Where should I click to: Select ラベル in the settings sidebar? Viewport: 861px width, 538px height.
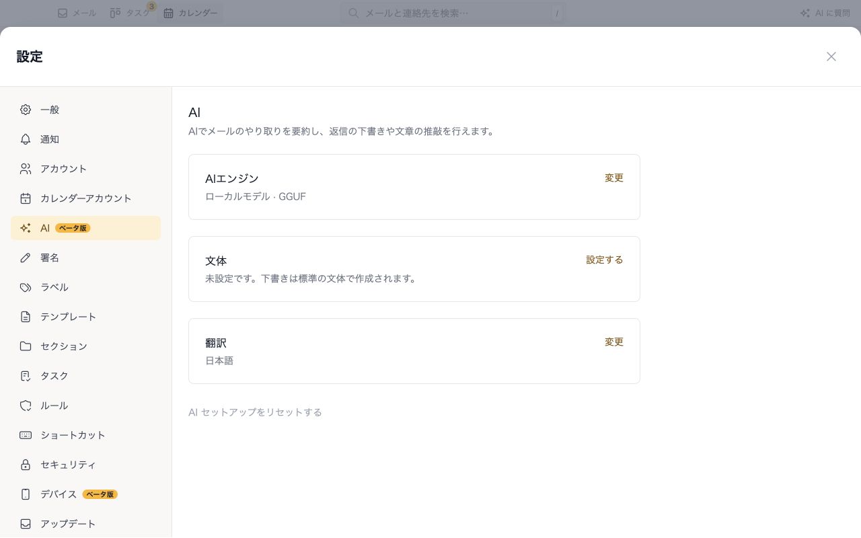85,287
